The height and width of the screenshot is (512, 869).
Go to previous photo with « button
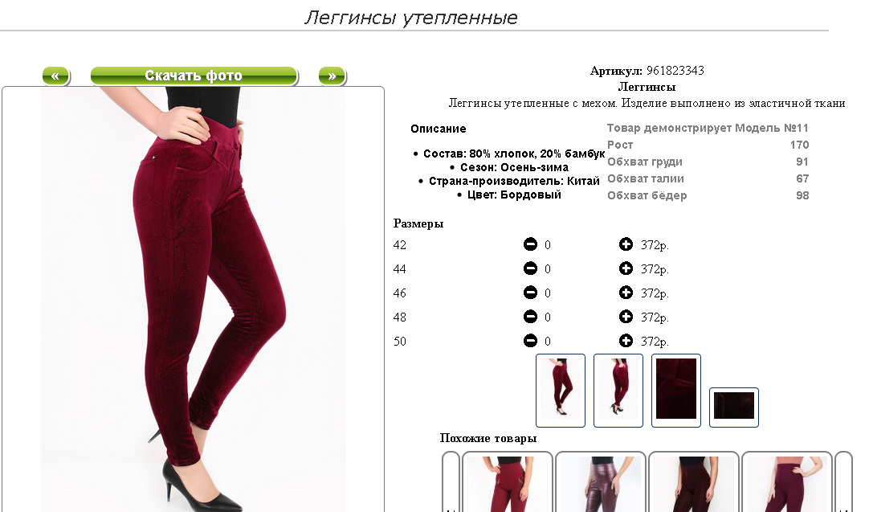[x=55, y=76]
